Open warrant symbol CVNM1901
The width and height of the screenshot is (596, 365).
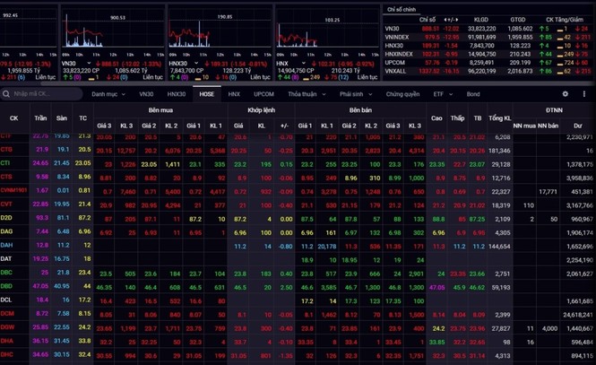13,190
